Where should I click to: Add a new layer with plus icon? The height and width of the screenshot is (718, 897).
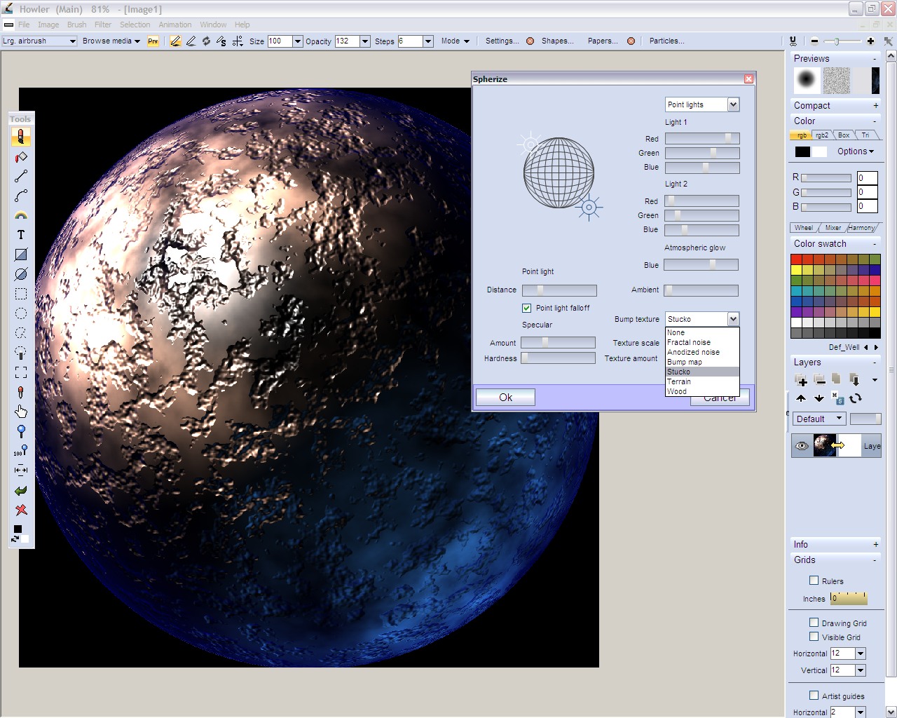(x=802, y=380)
